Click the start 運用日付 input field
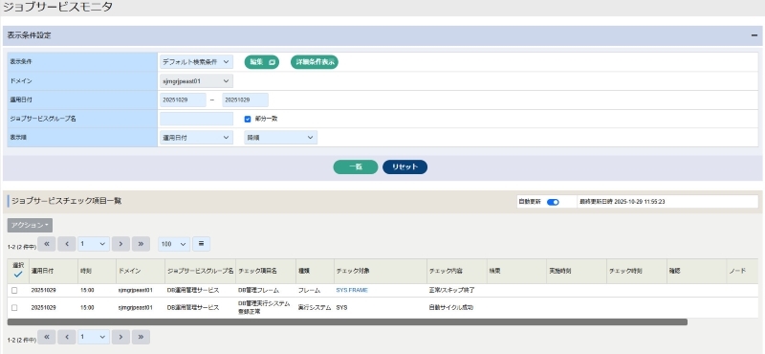This screenshot has width=765, height=354. pos(183,100)
